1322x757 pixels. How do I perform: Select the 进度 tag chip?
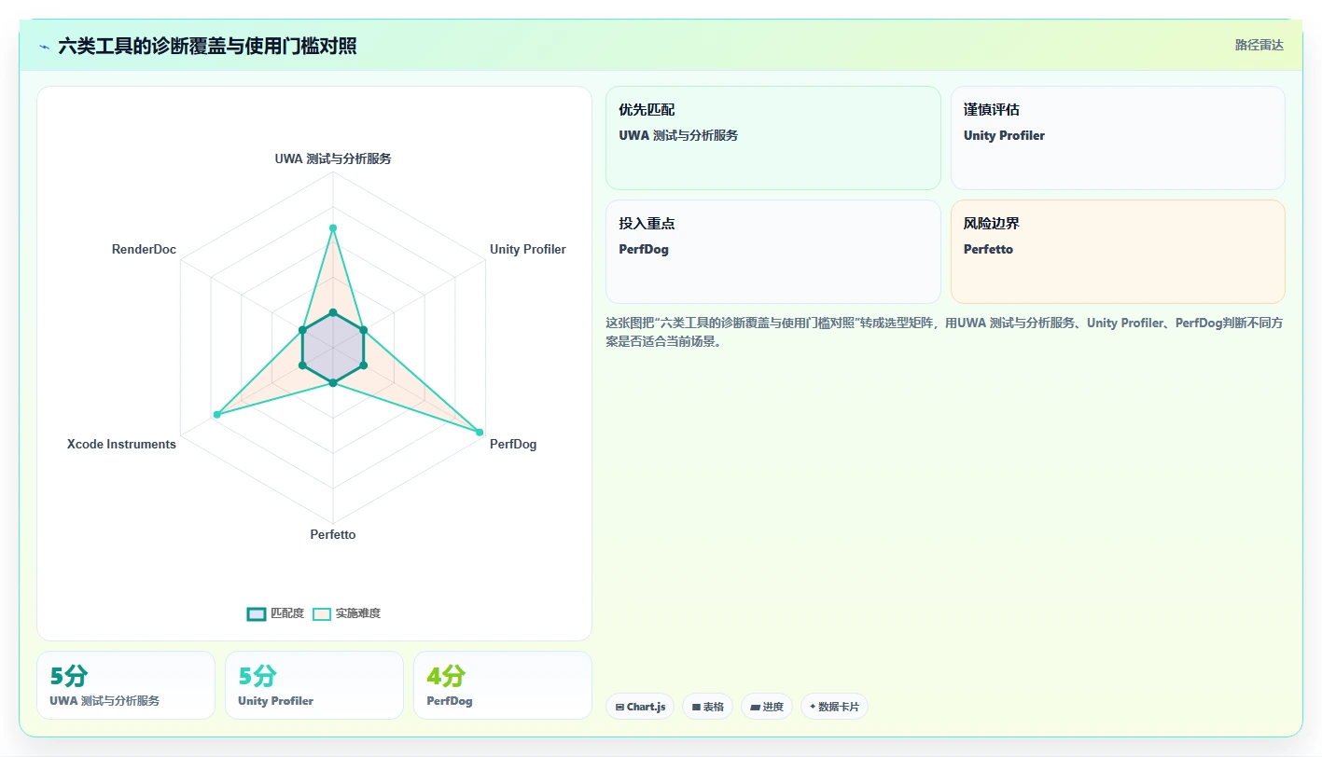pyautogui.click(x=767, y=707)
